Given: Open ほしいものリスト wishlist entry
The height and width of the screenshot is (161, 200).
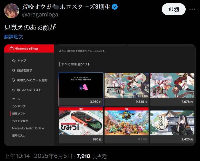Looking at the screenshot, I should [x=29, y=90].
